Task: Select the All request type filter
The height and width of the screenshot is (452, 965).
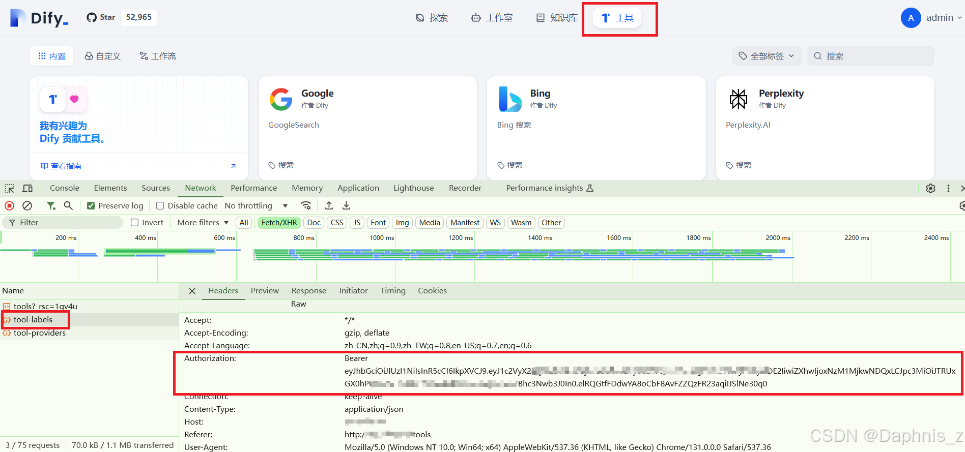Action: coord(244,223)
